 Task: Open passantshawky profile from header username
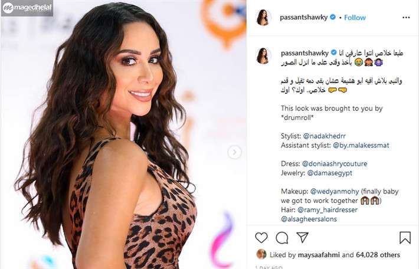point(303,17)
